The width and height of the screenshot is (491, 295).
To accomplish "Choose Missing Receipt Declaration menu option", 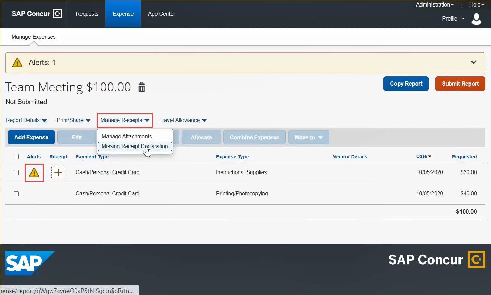I will tap(135, 146).
